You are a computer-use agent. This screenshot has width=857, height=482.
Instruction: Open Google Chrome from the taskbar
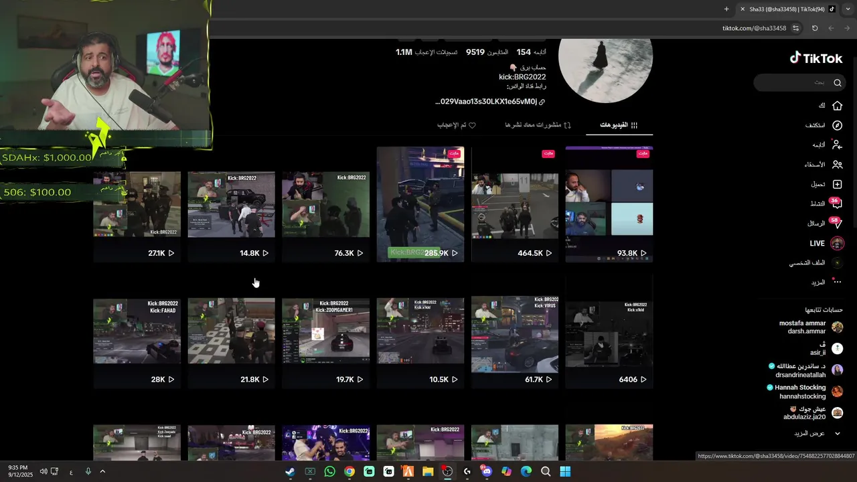(x=349, y=471)
